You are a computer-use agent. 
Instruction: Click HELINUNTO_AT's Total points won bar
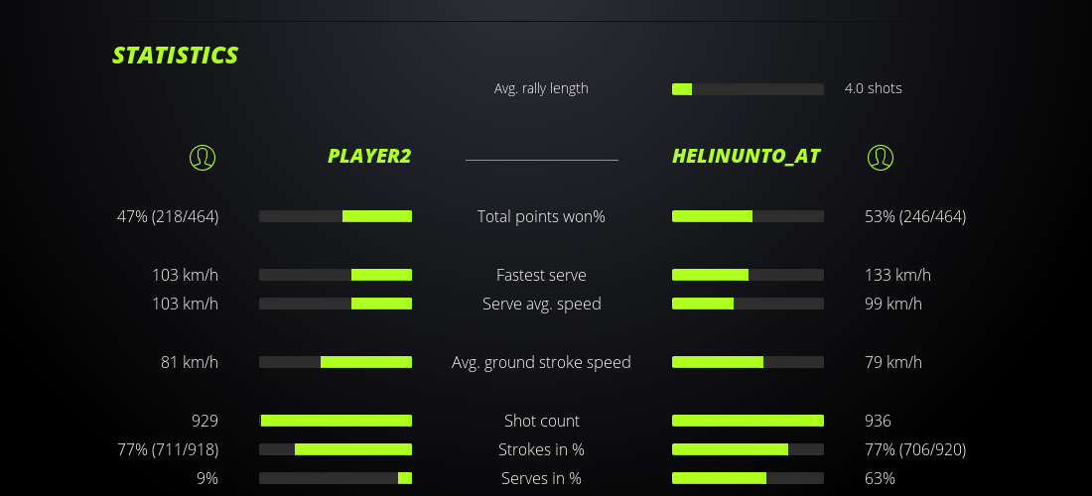(x=748, y=216)
